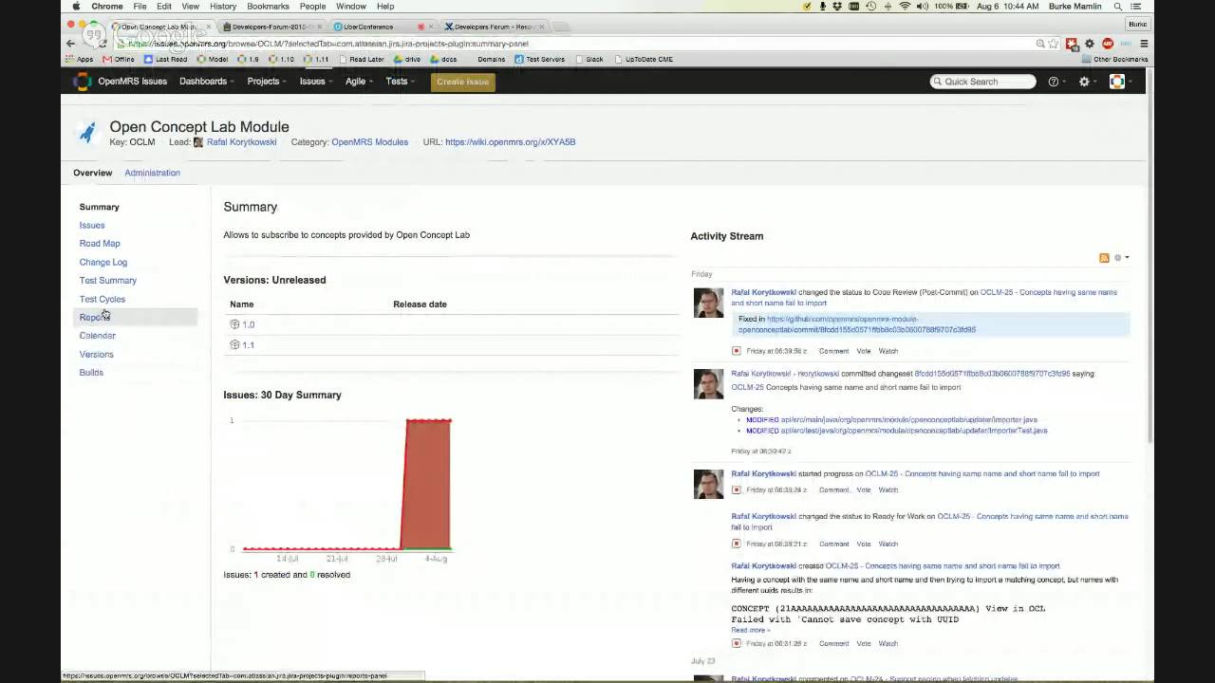Open the version 1.1 link
1215x683 pixels.
point(249,344)
